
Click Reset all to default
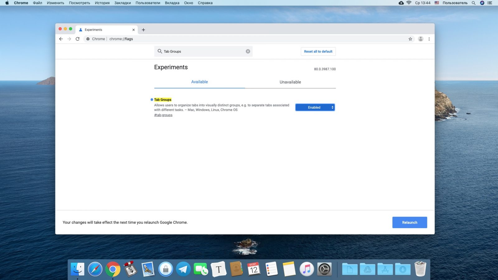click(318, 51)
